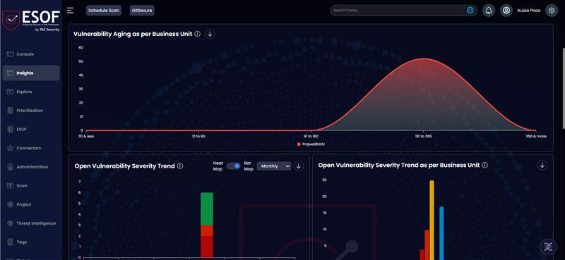Viewport: 565px width, 260px height.
Task: Click the '30 & less' axis label
Action: pos(85,136)
